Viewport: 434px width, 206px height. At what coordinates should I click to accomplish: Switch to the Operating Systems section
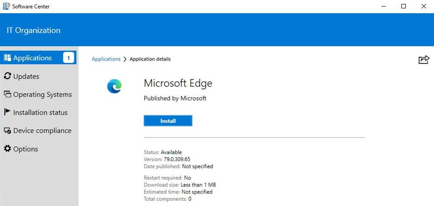coord(42,94)
